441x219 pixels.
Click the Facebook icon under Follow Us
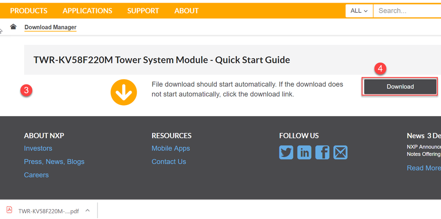click(322, 152)
